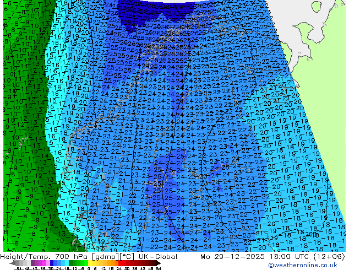Pick the yellow legend swatch at 0
This screenshot has width=349, height=270.
click(90, 263)
